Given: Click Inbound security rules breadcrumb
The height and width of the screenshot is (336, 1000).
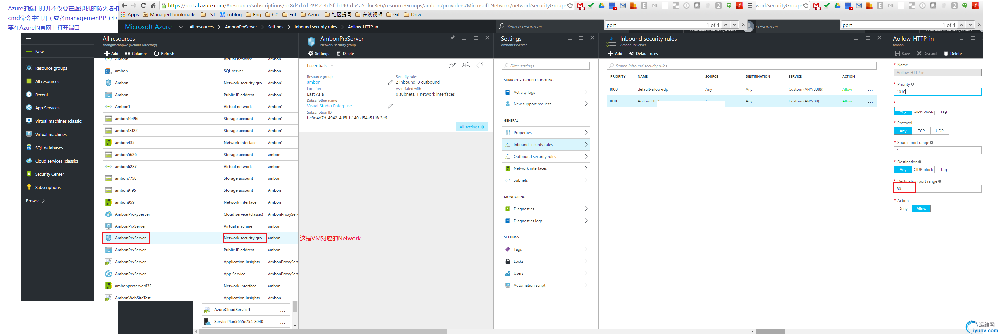Looking at the screenshot, I should (x=316, y=27).
